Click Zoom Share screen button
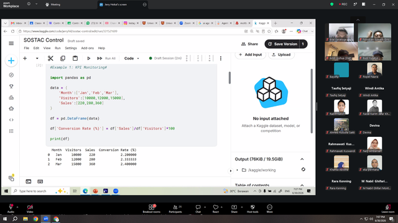398x223 pixels. point(234,208)
